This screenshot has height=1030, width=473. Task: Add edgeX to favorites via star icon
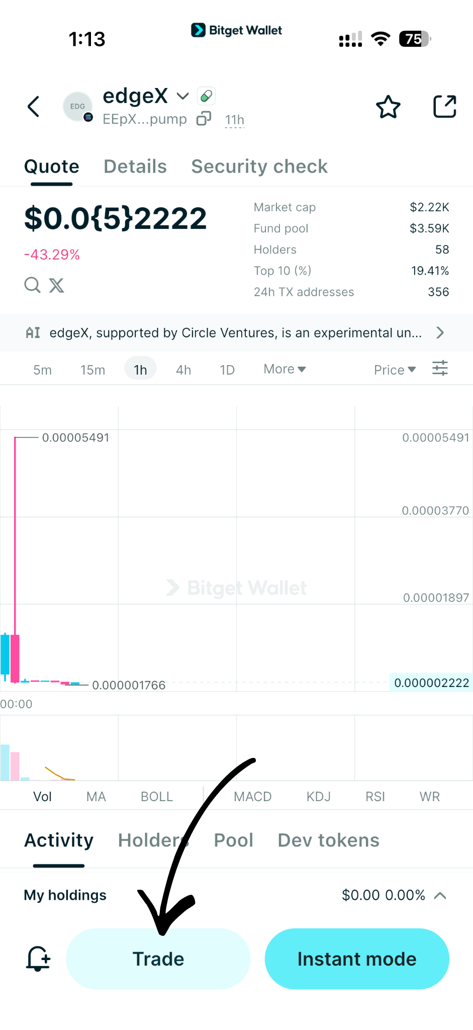tap(388, 107)
